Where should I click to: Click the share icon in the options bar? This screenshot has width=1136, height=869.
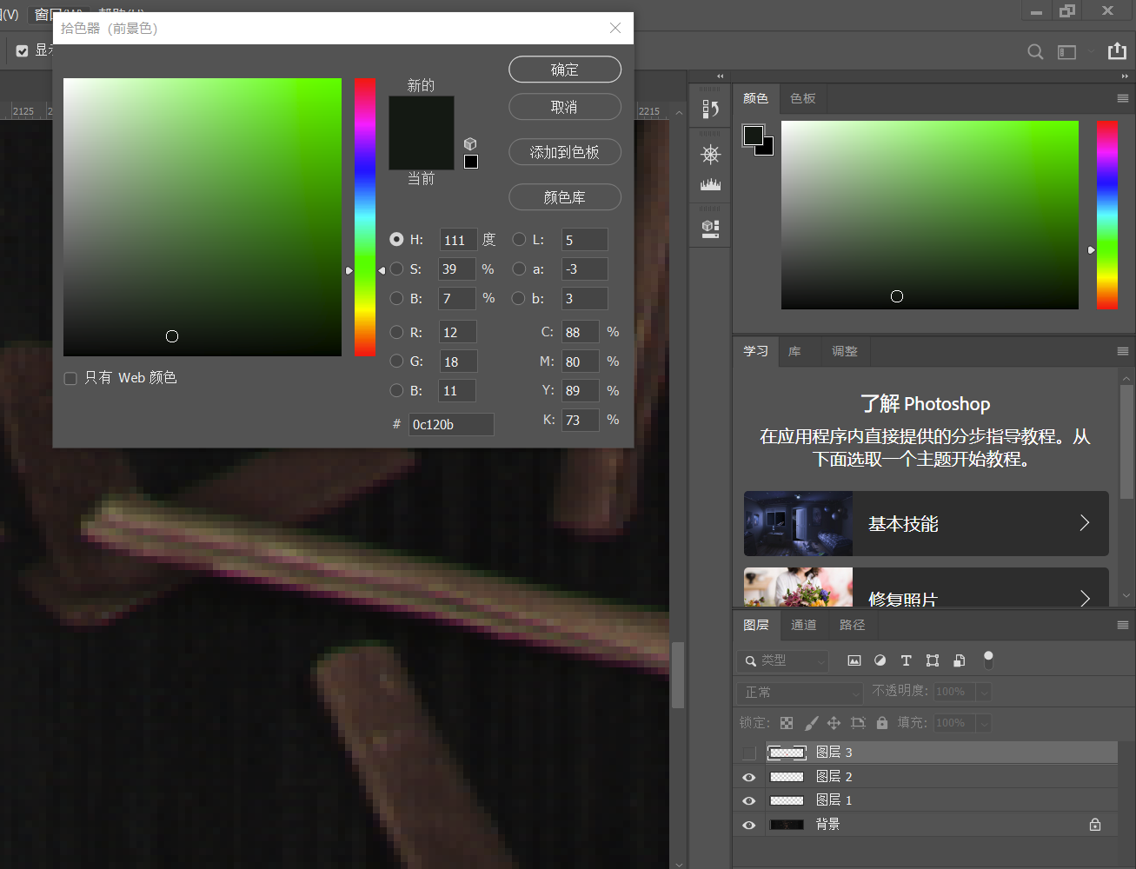click(x=1117, y=51)
